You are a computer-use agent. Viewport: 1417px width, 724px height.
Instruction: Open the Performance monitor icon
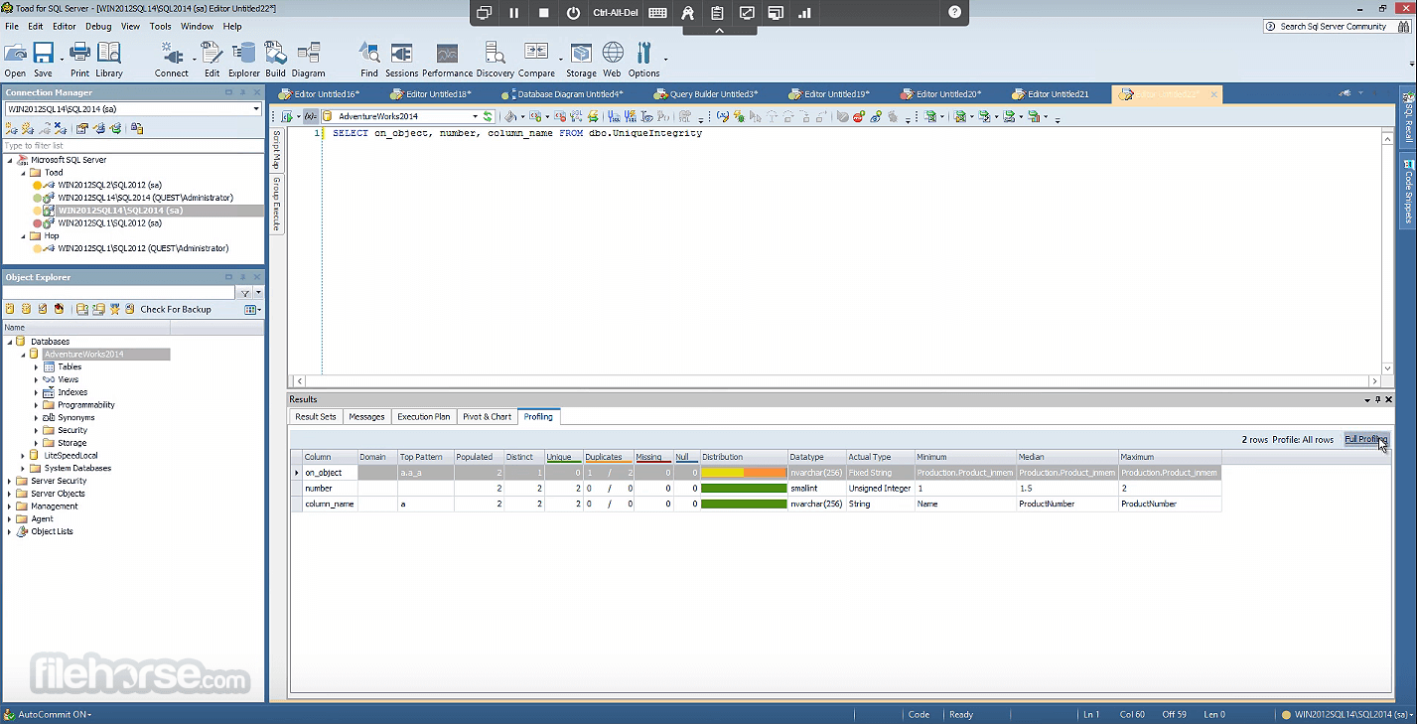[x=448, y=60]
